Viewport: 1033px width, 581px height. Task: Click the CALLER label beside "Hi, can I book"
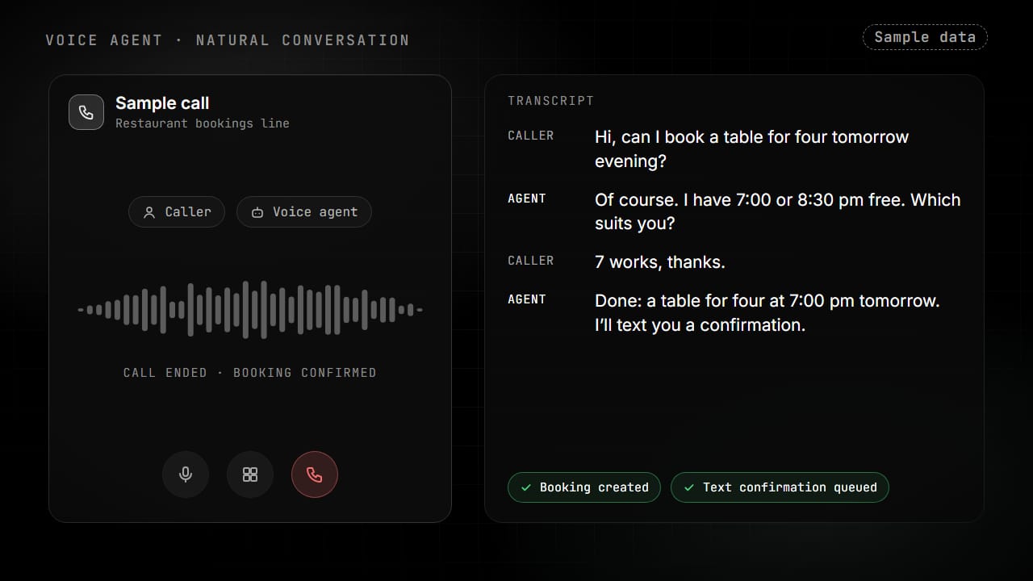pyautogui.click(x=531, y=136)
